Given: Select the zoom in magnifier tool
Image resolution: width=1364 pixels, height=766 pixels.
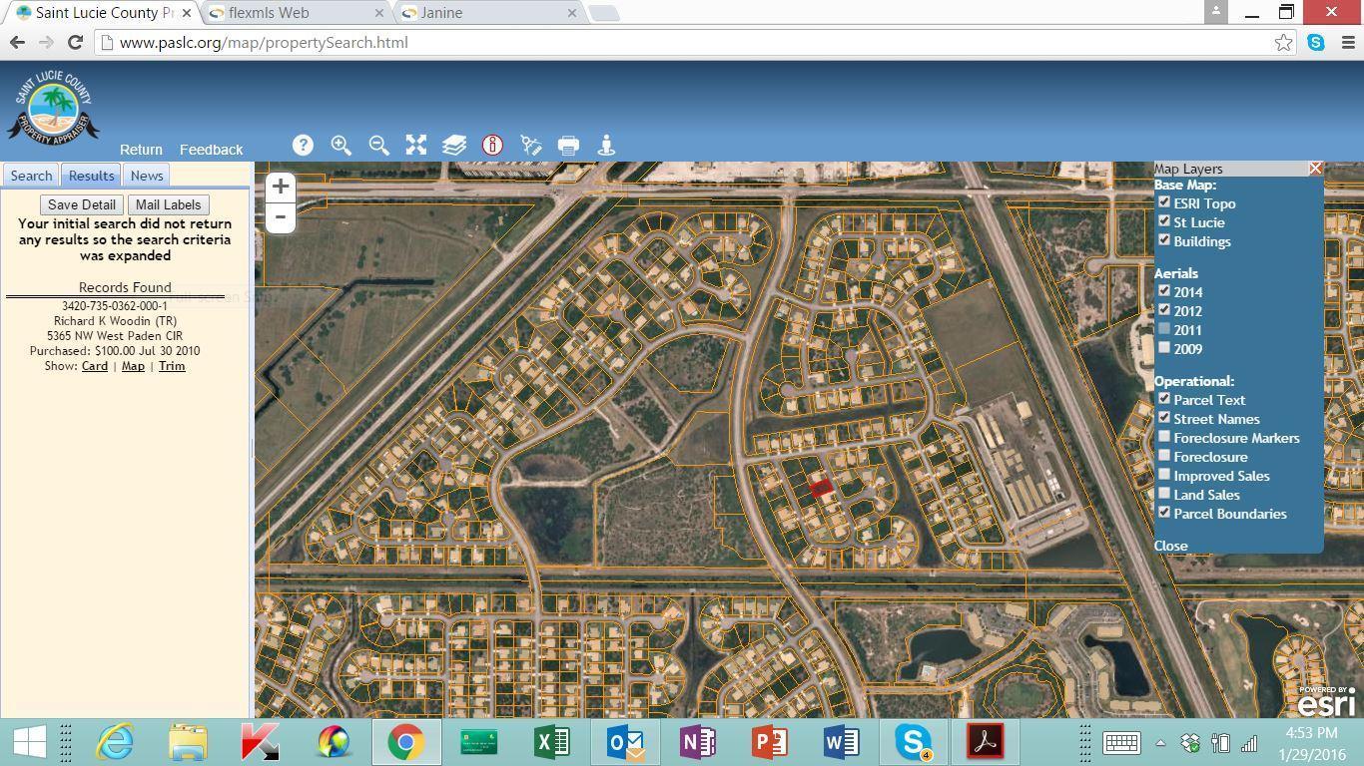Looking at the screenshot, I should 341,146.
